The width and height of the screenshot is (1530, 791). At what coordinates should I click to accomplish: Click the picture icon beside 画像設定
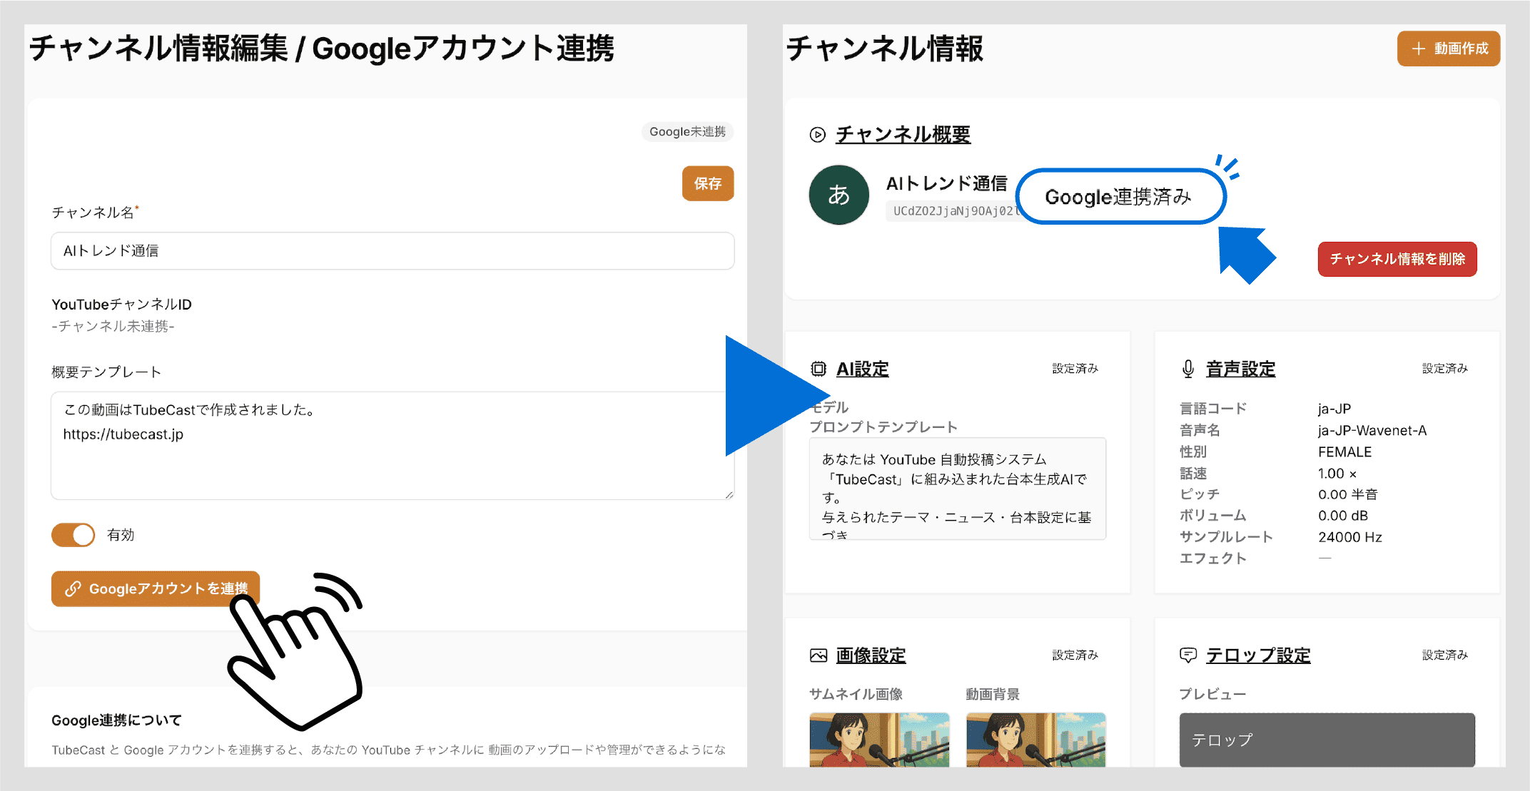(819, 654)
